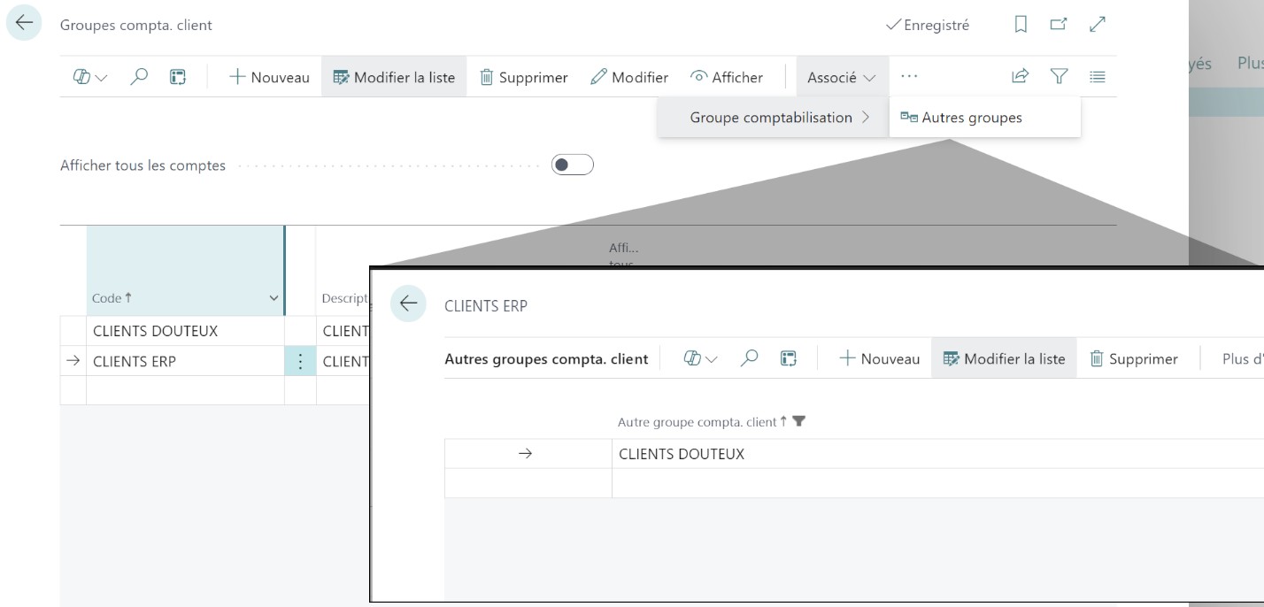Open the filter pane funnel icon
The image size is (1264, 607).
1059,77
